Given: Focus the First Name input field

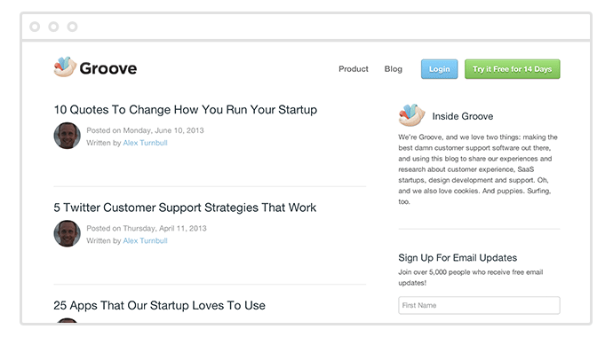Looking at the screenshot, I should coord(480,305).
